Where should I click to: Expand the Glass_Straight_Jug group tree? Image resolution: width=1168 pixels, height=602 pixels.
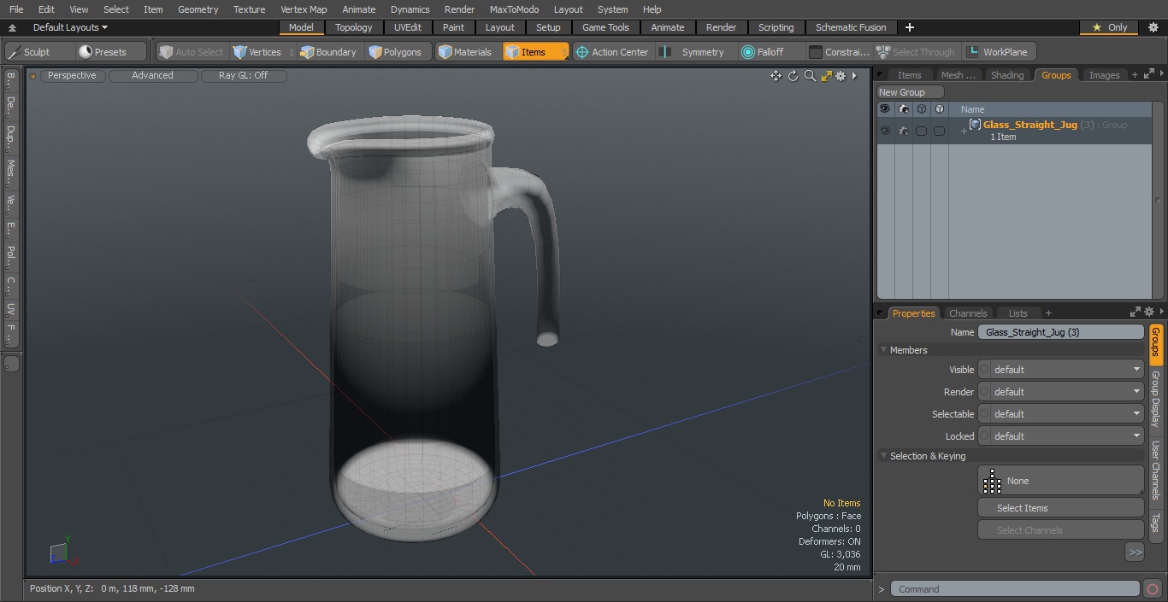pyautogui.click(x=964, y=131)
